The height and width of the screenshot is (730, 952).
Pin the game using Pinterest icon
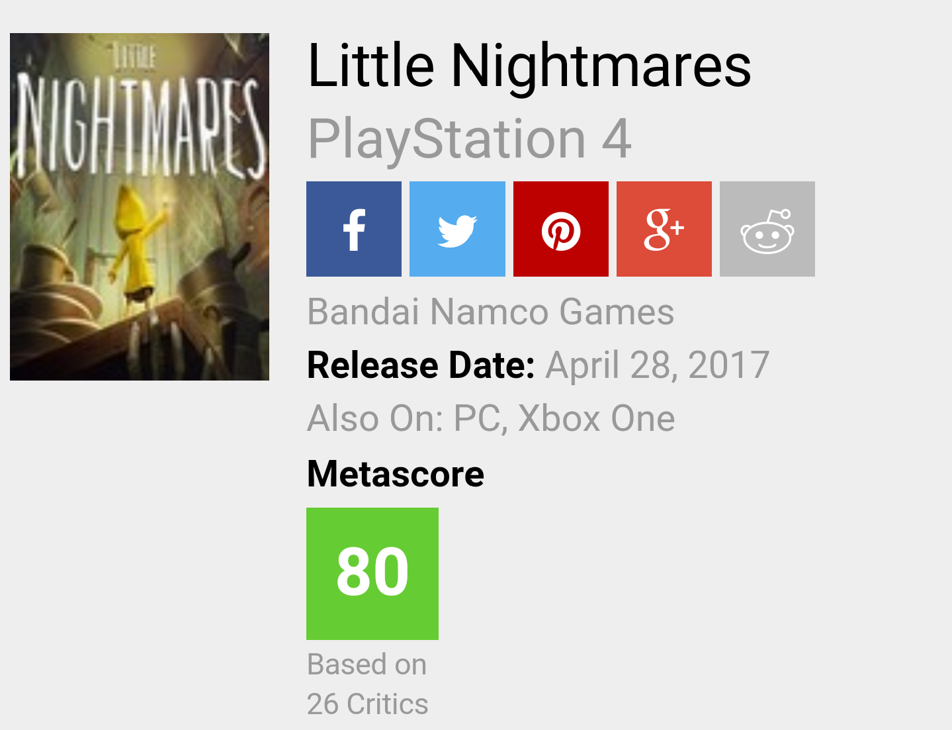click(561, 229)
